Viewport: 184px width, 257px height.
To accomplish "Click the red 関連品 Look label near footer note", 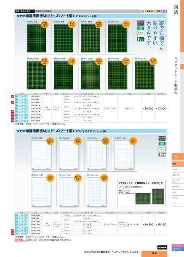I will pos(21,240).
